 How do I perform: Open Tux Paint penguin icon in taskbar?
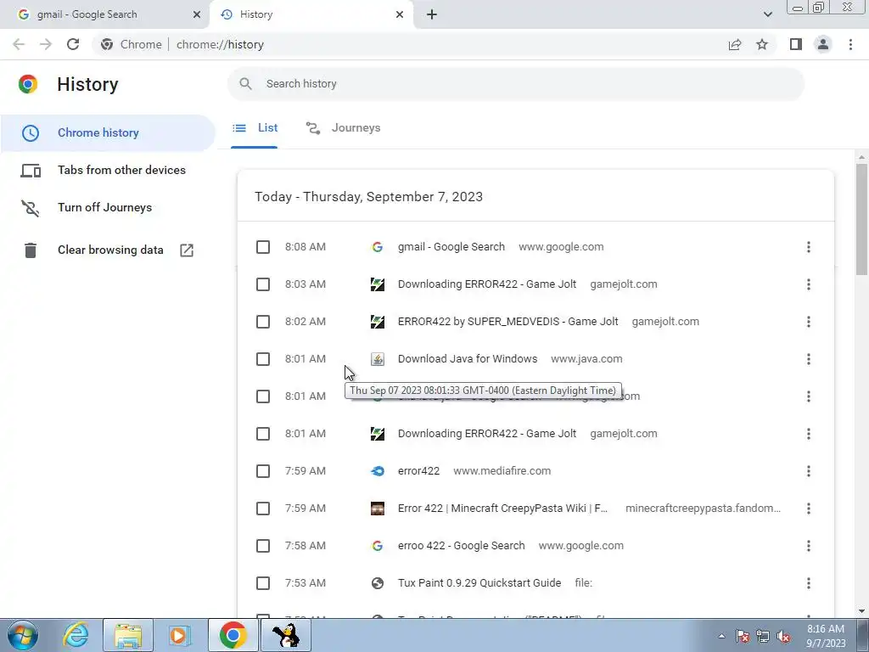[x=286, y=635]
